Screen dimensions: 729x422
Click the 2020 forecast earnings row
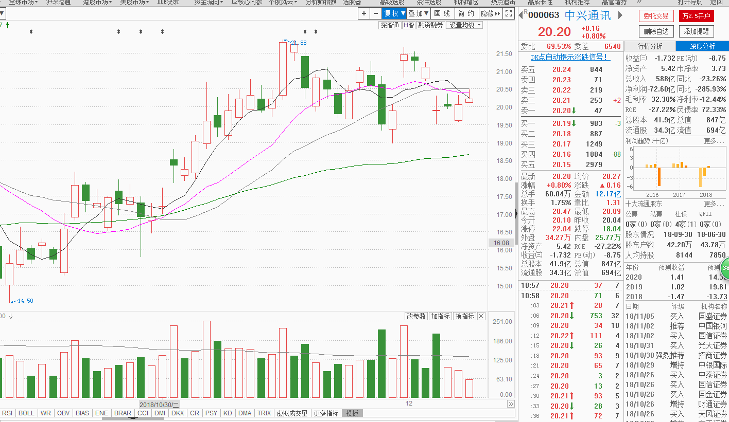pos(676,277)
